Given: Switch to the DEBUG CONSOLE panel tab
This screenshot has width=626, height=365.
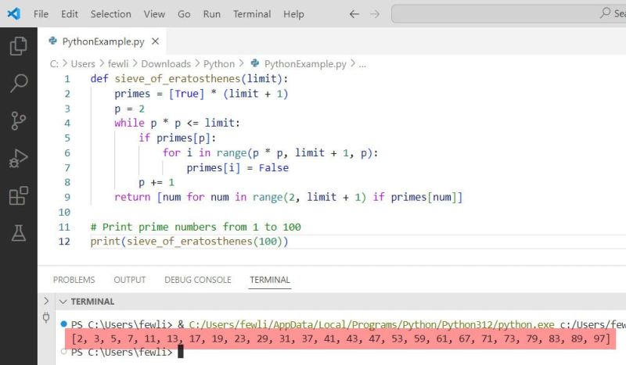Looking at the screenshot, I should (198, 280).
